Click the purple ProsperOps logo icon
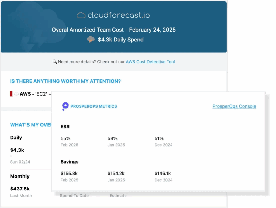Image resolution: width=276 pixels, height=208 pixels. coord(65,106)
